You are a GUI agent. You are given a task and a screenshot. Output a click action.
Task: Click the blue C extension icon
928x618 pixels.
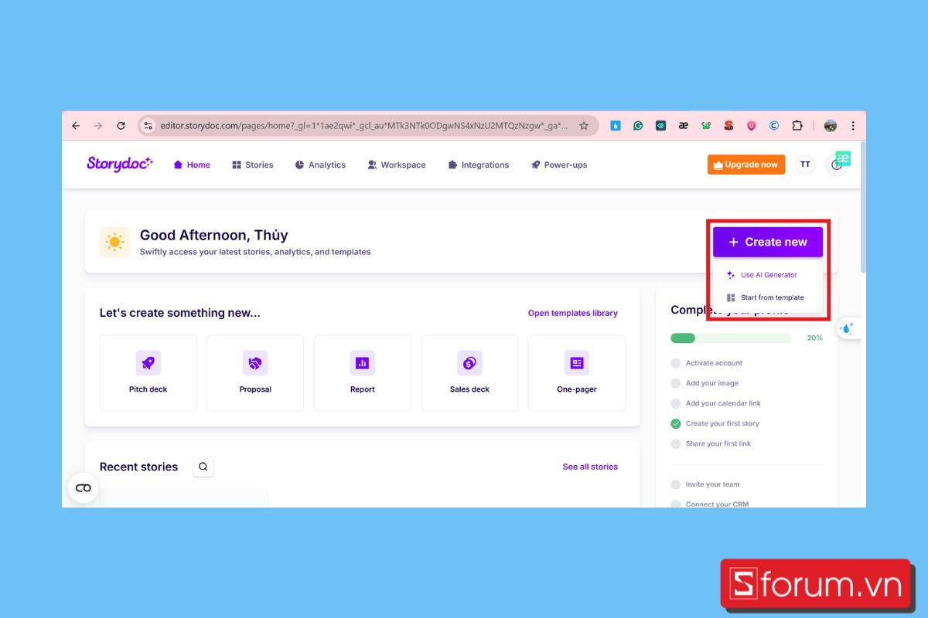(x=774, y=126)
